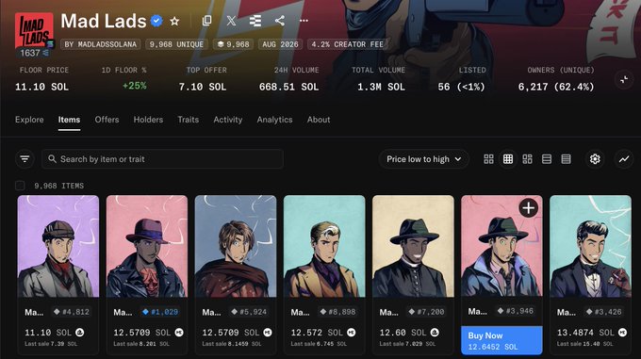
Task: Open the Analytics tab
Action: (274, 120)
